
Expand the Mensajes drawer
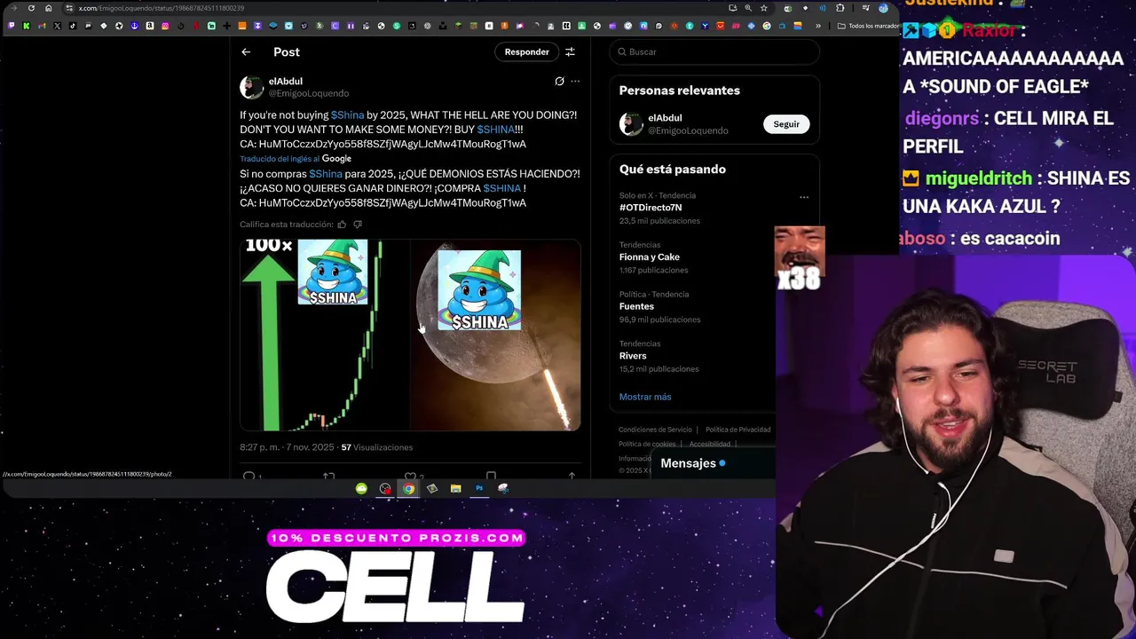[714, 463]
